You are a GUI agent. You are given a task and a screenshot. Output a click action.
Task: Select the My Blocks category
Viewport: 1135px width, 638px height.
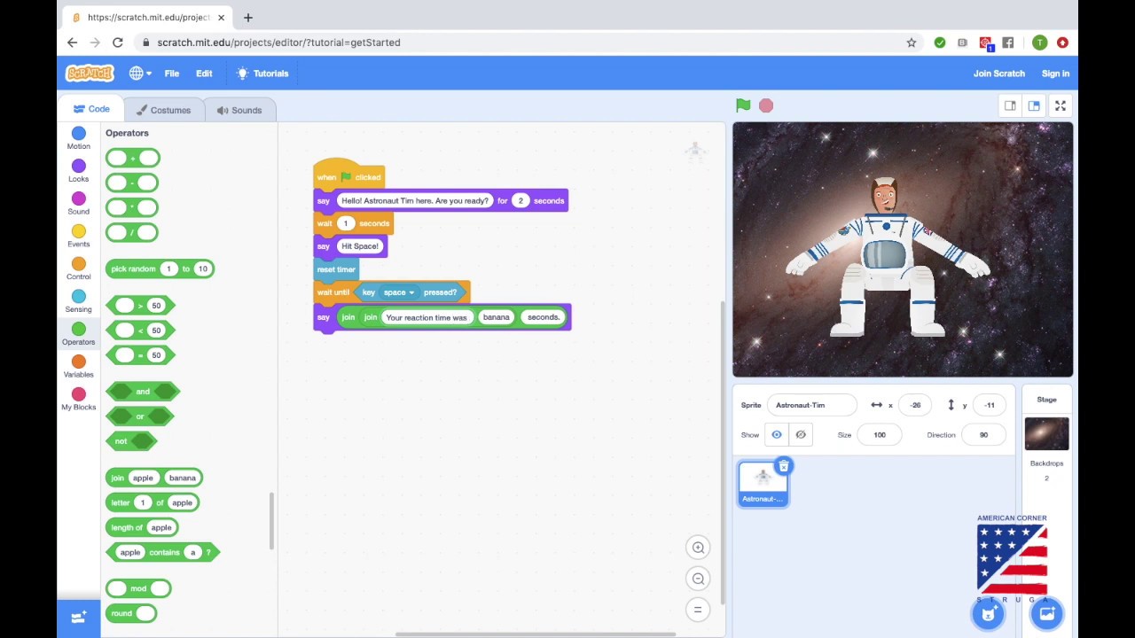78,400
